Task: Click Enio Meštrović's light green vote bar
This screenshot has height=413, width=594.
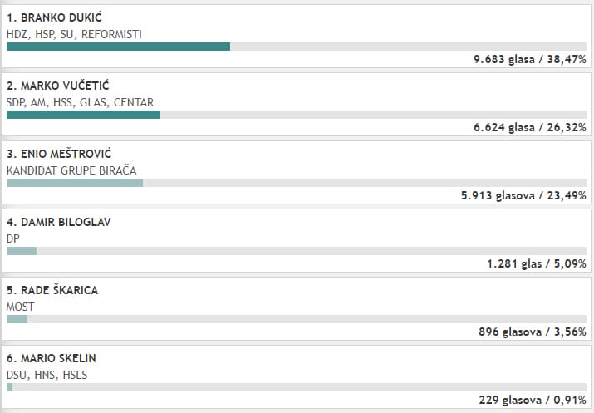Action: (x=75, y=183)
